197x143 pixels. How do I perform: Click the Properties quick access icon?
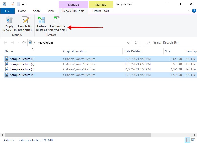pyautogui.click(x=13, y=4)
